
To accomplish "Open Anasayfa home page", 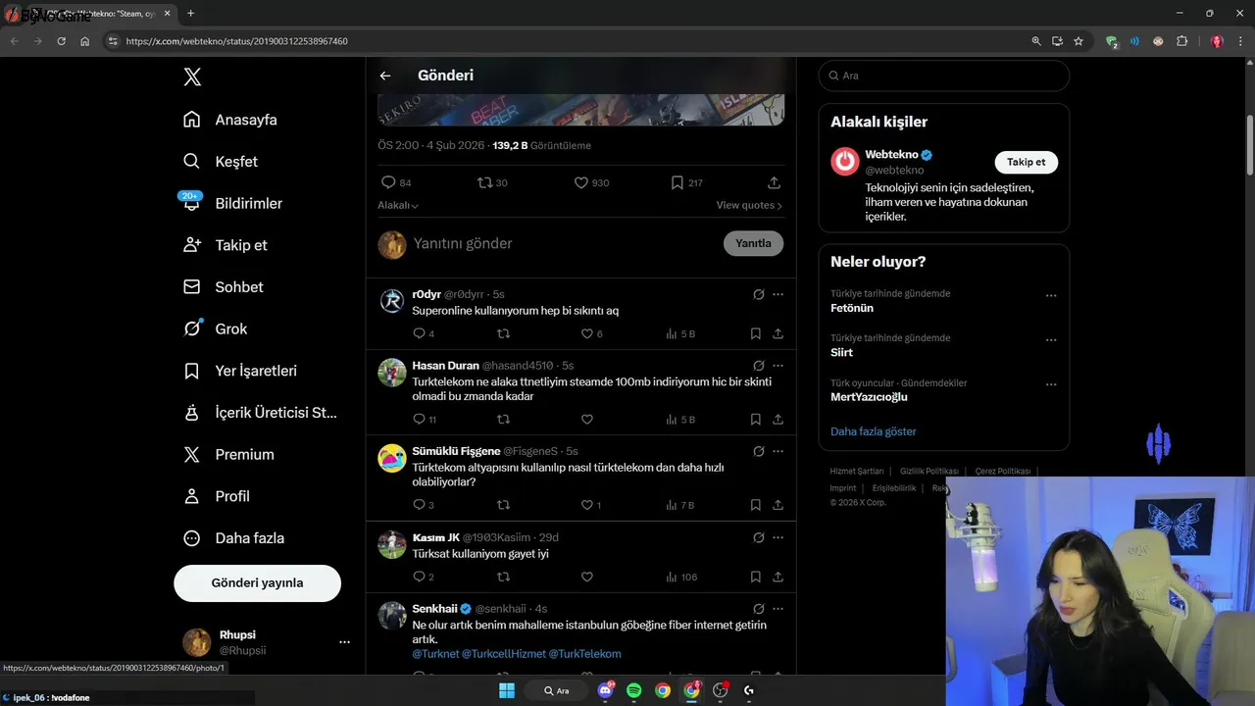I will (230, 120).
